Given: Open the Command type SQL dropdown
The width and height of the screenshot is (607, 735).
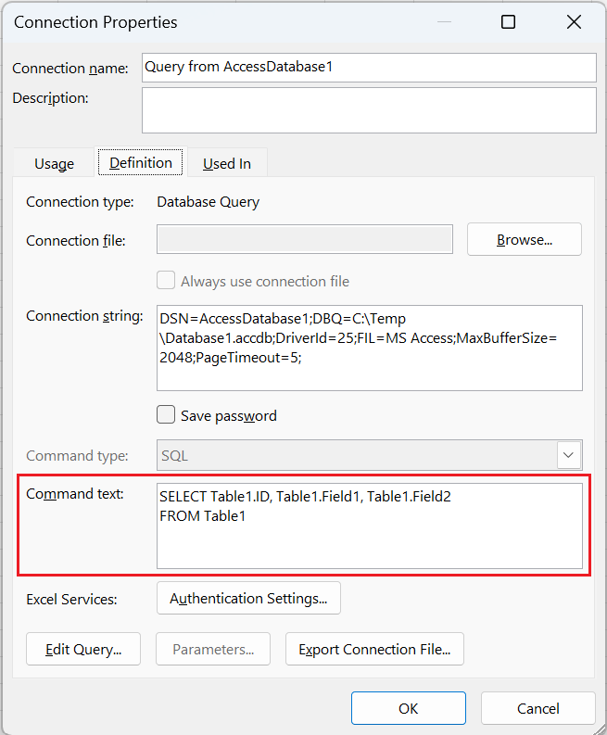Looking at the screenshot, I should tap(370, 455).
